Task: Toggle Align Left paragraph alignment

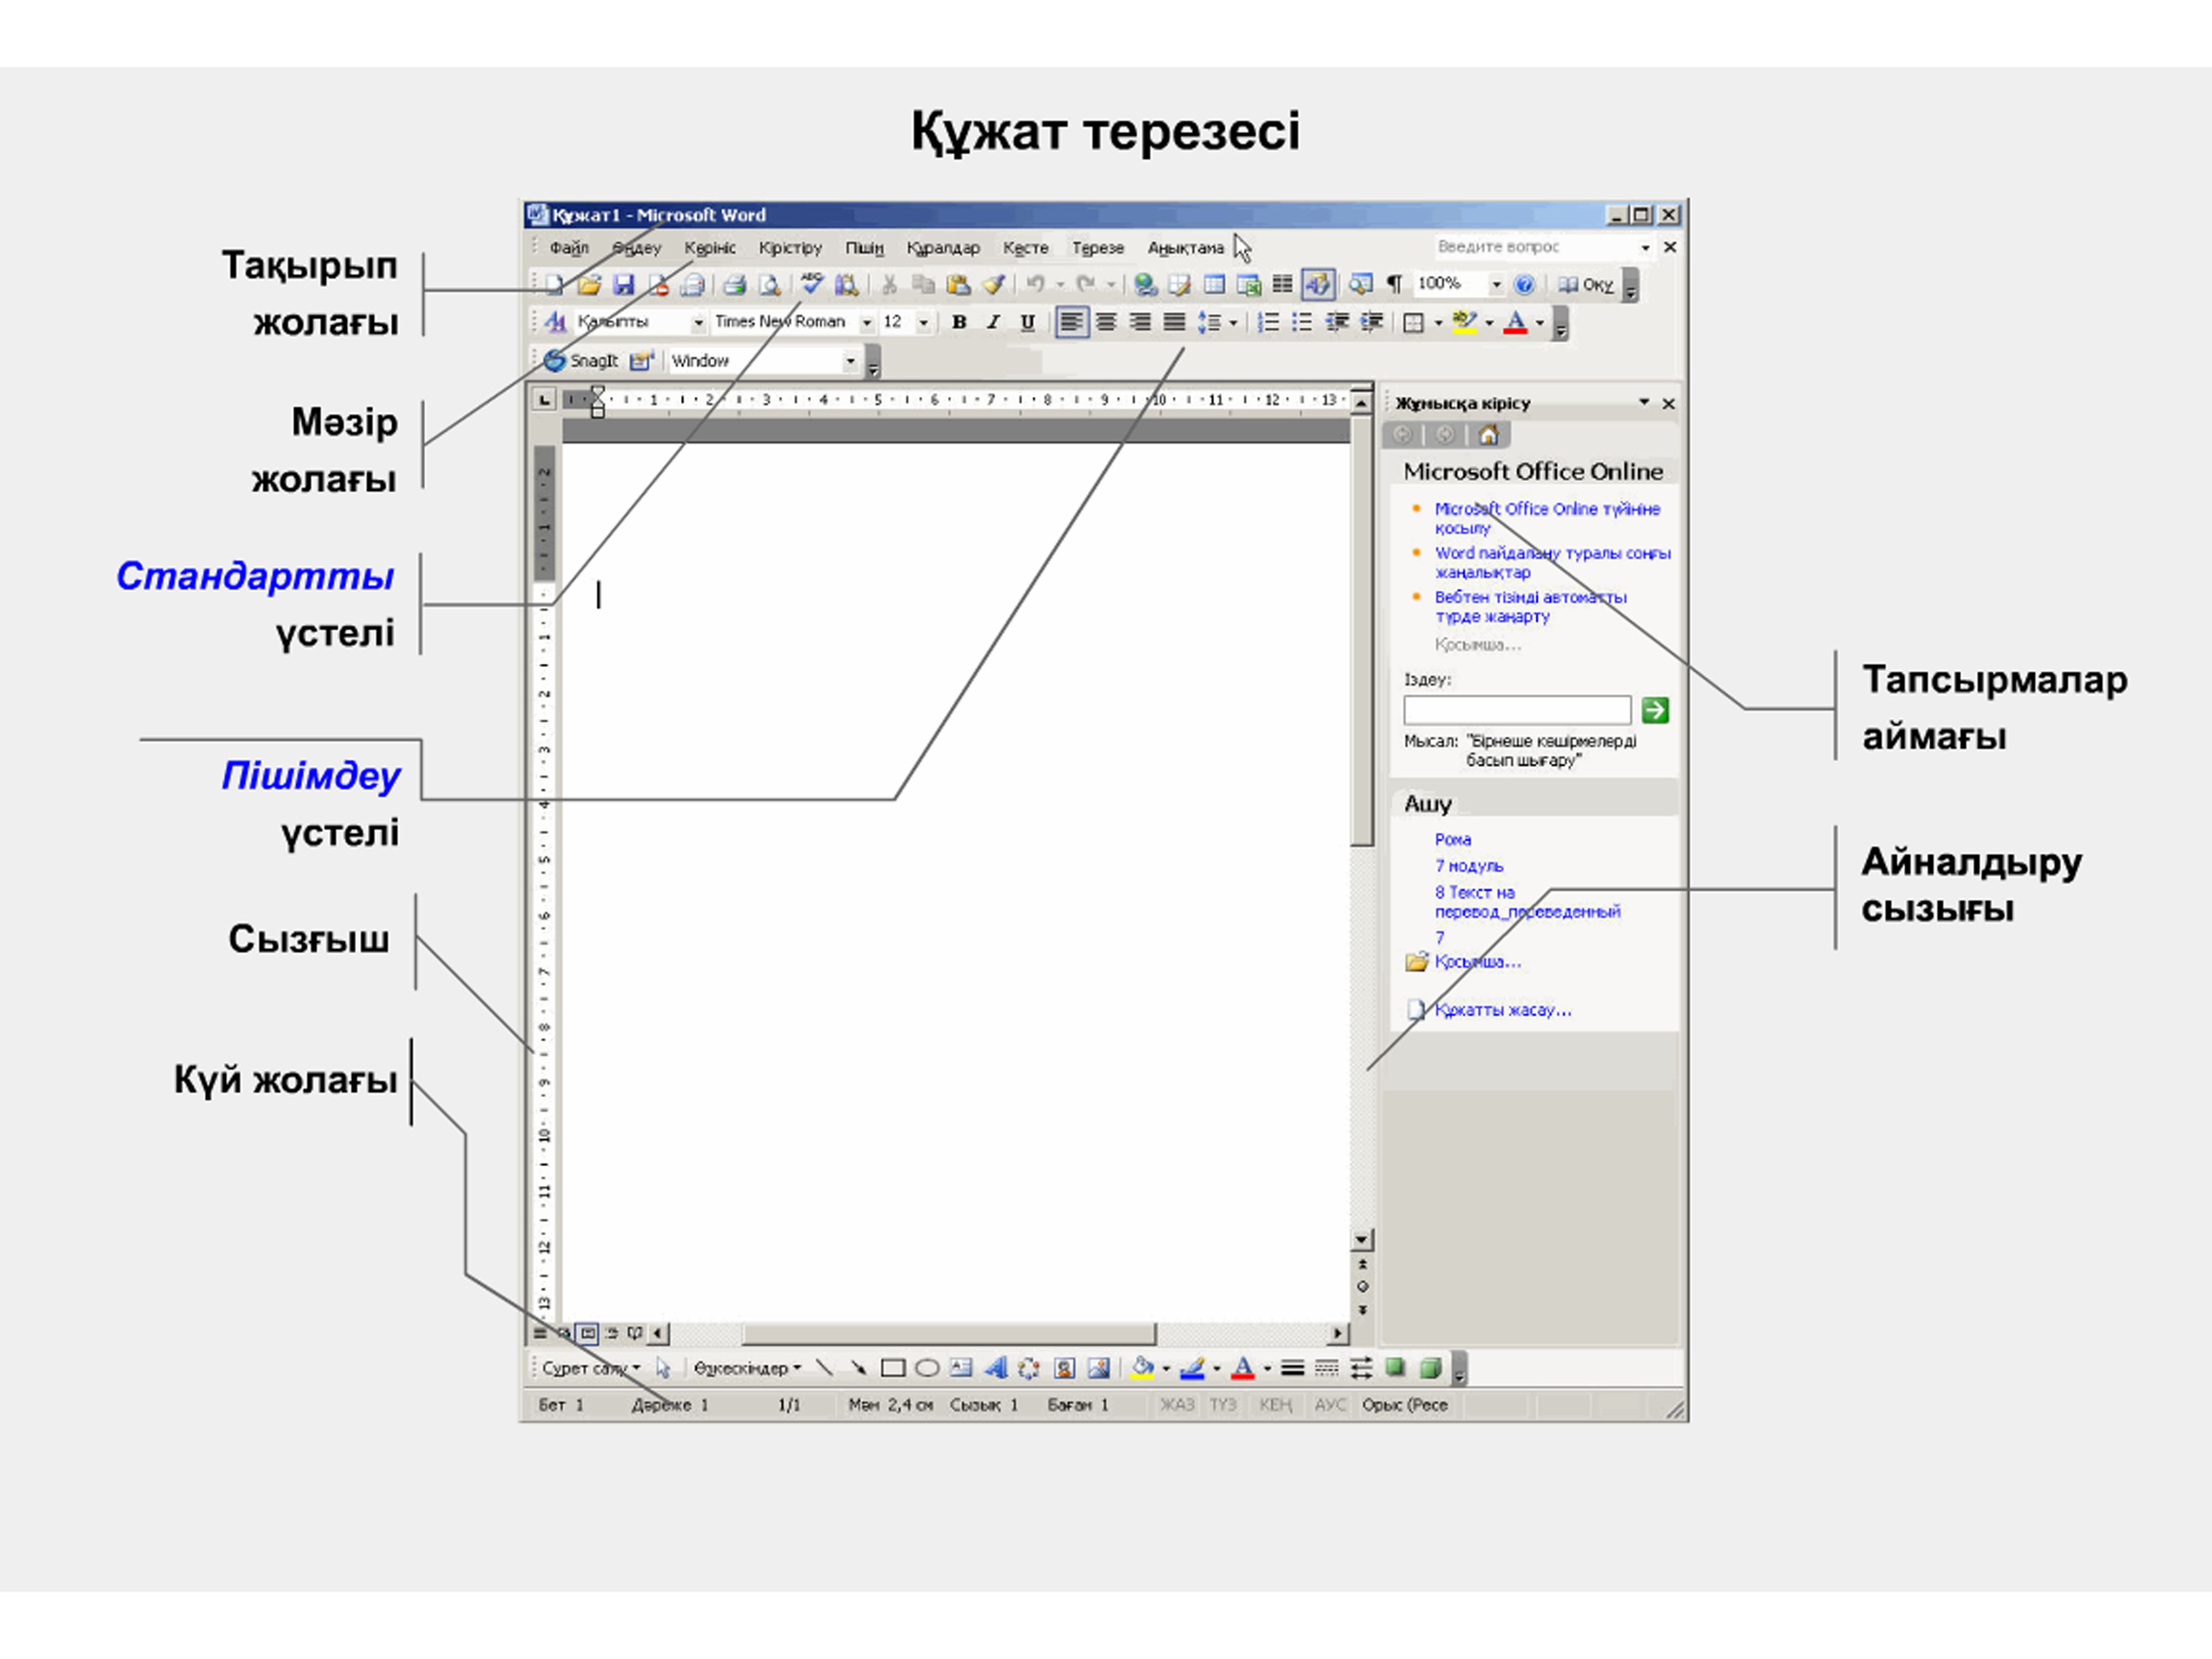Action: click(x=1071, y=322)
